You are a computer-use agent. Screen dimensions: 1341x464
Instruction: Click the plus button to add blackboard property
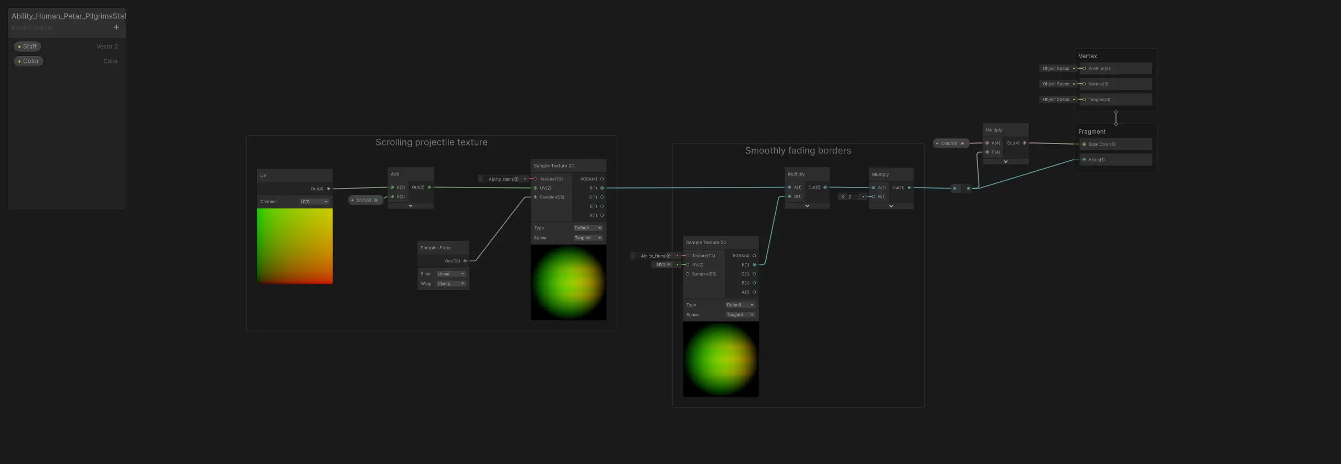click(x=116, y=27)
